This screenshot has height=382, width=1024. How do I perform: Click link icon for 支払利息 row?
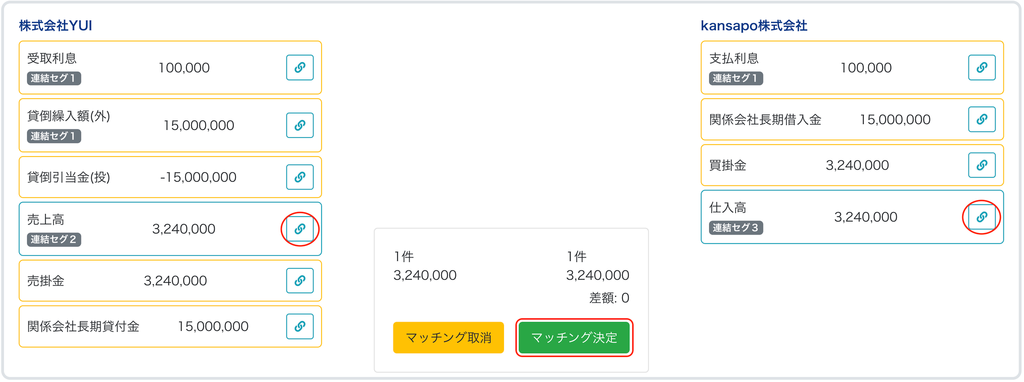point(981,67)
